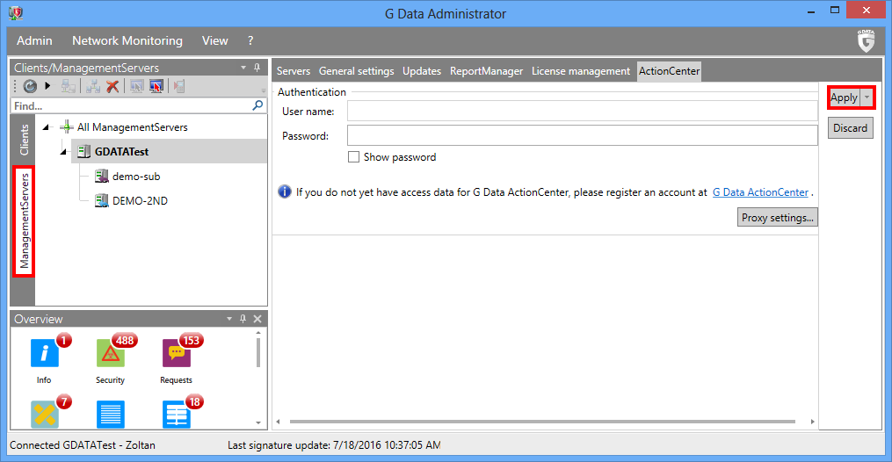Close the Overview panel
Screen dimensions: 892x462
pos(257,319)
